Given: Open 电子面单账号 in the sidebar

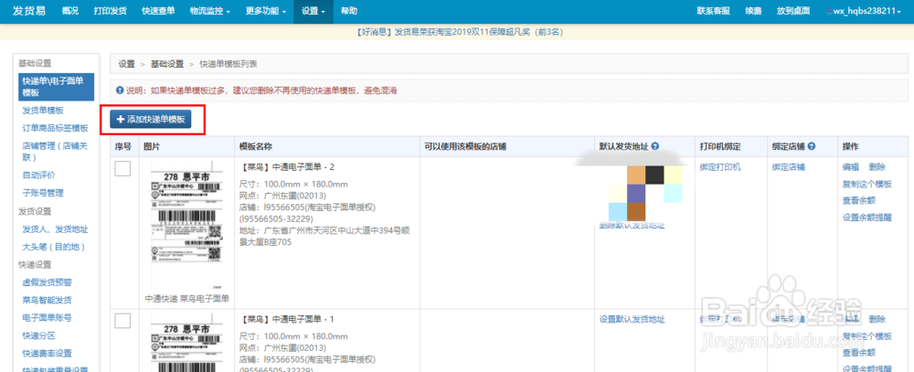Looking at the screenshot, I should tap(47, 318).
